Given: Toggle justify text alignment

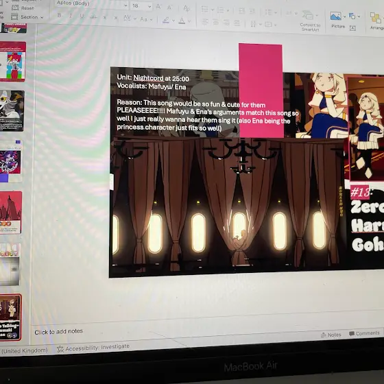Looking at the screenshot, I should pyautogui.click(x=237, y=23).
